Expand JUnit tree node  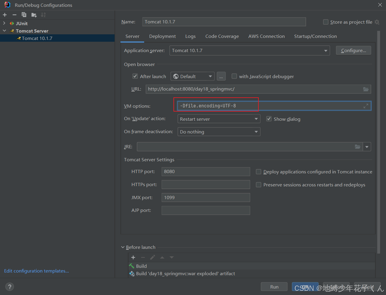(x=4, y=23)
